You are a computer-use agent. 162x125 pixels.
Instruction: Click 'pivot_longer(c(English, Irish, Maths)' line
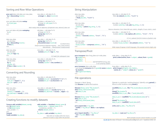[x=125, y=68]
